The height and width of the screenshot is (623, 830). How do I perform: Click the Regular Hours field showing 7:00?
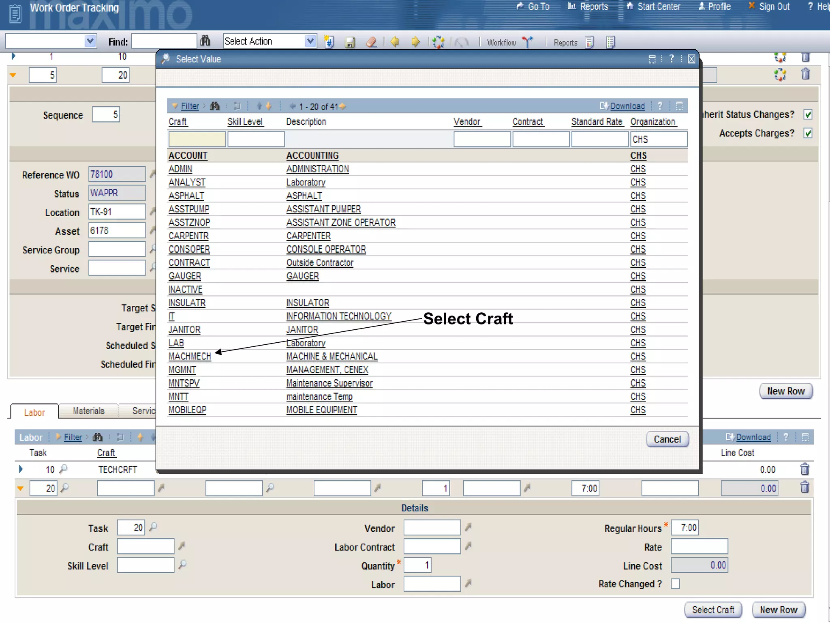click(x=685, y=528)
